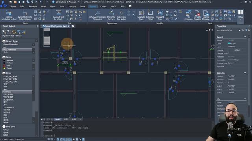Click first filter icon in Smart Select panel
The width and height of the screenshot is (252, 141).
tap(4, 32)
